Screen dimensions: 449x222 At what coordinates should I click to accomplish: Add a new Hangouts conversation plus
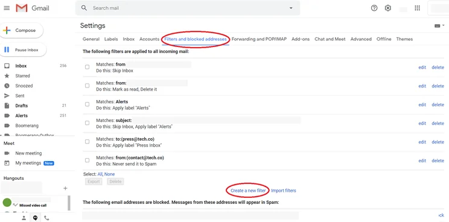[x=65, y=188]
